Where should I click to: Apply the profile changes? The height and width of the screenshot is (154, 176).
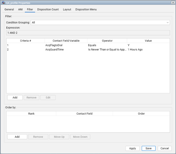(133, 148)
